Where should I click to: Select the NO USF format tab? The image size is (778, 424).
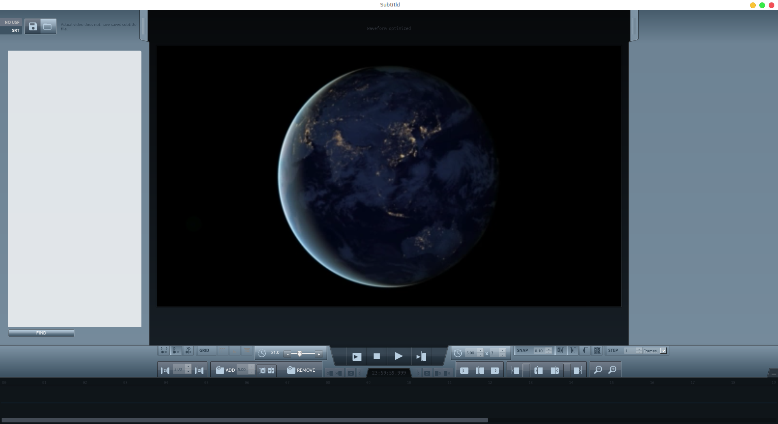[x=12, y=22]
